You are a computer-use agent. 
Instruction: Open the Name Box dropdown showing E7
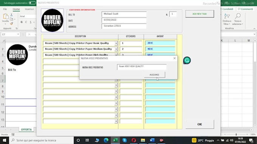click(x=18, y=34)
